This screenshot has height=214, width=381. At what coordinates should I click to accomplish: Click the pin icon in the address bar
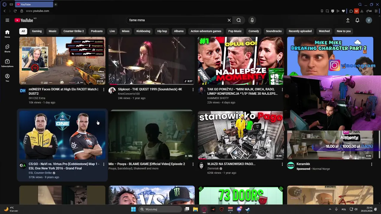(322, 11)
